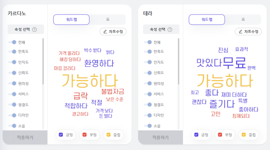The image size is (270, 150).
Task: Uncheck the 중립 checkbox under 카르다노 word map
Action: point(108,135)
